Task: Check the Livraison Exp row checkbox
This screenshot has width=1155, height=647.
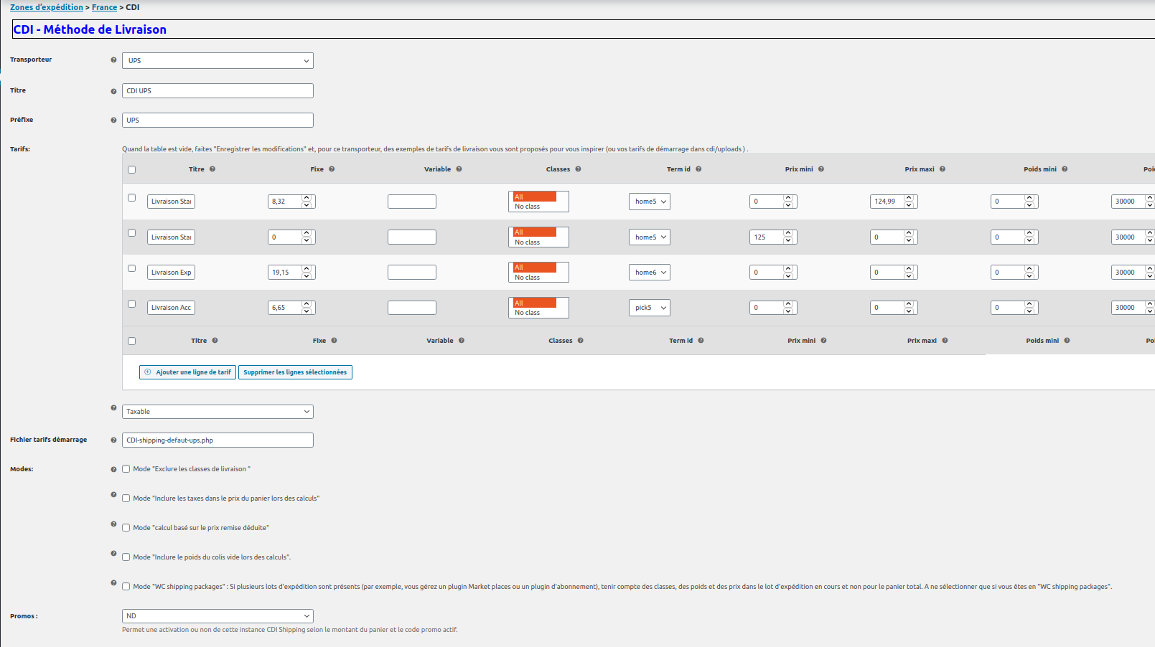Action: 132,268
